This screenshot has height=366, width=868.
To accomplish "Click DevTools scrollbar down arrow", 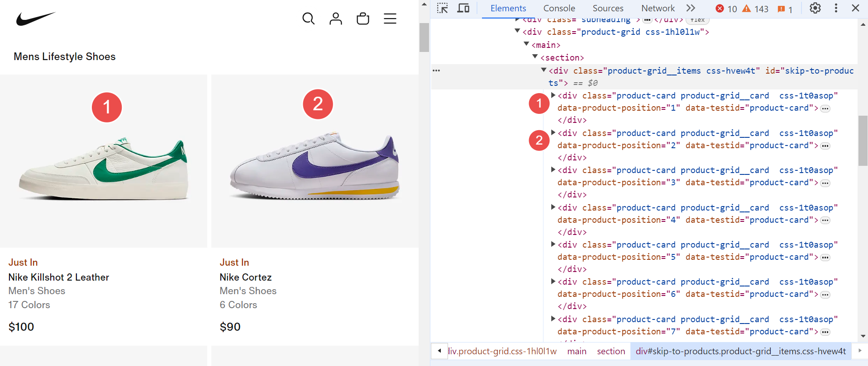I will [x=863, y=336].
